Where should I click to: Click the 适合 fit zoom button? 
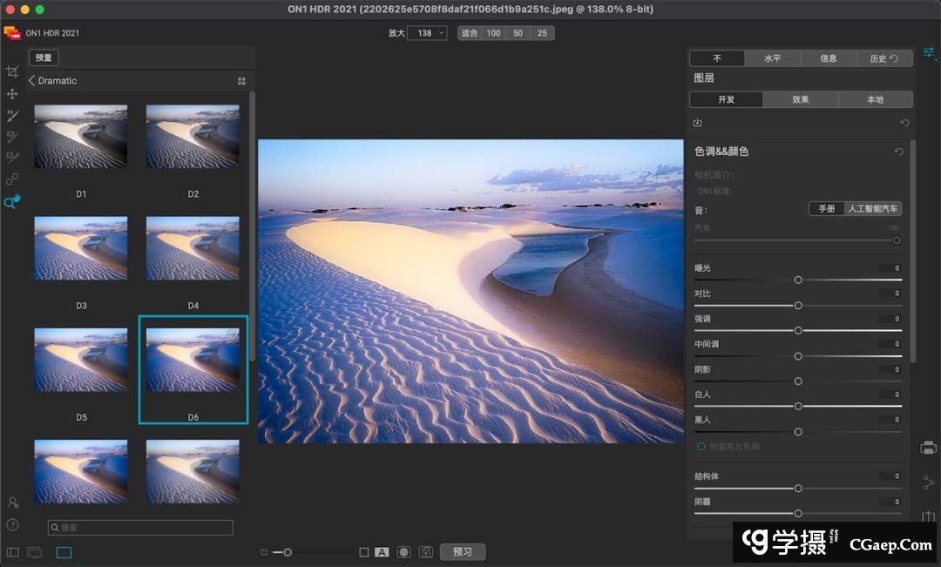point(470,33)
